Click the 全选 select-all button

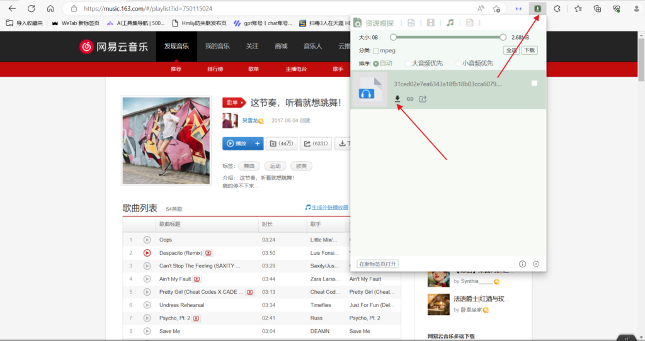tap(511, 50)
